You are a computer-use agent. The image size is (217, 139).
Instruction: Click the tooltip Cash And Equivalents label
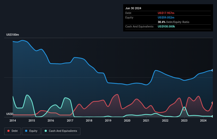click(x=139, y=26)
